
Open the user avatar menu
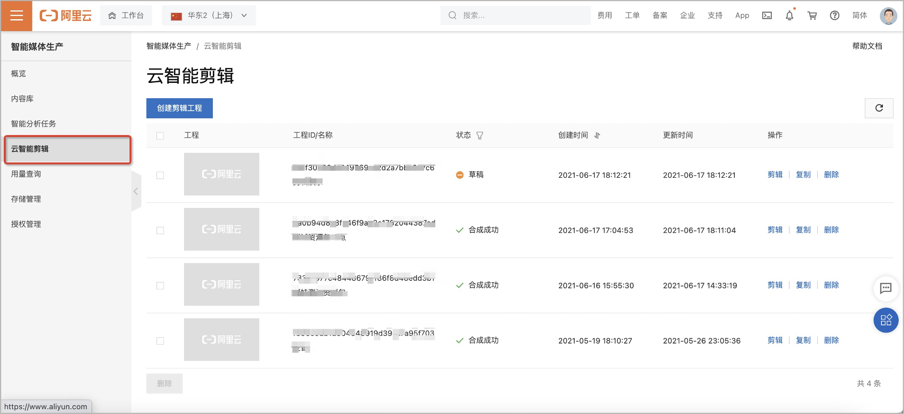tap(888, 16)
